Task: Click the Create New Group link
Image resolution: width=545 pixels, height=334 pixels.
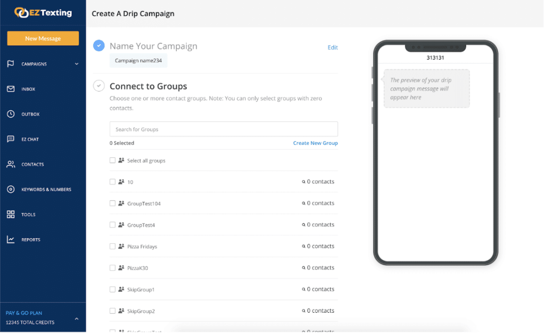Action: (x=315, y=143)
